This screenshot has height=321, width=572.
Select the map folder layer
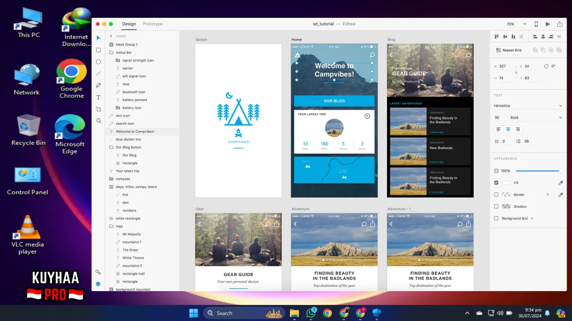point(142,226)
